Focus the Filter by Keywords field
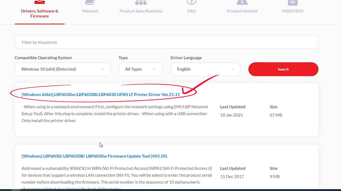 point(166,42)
